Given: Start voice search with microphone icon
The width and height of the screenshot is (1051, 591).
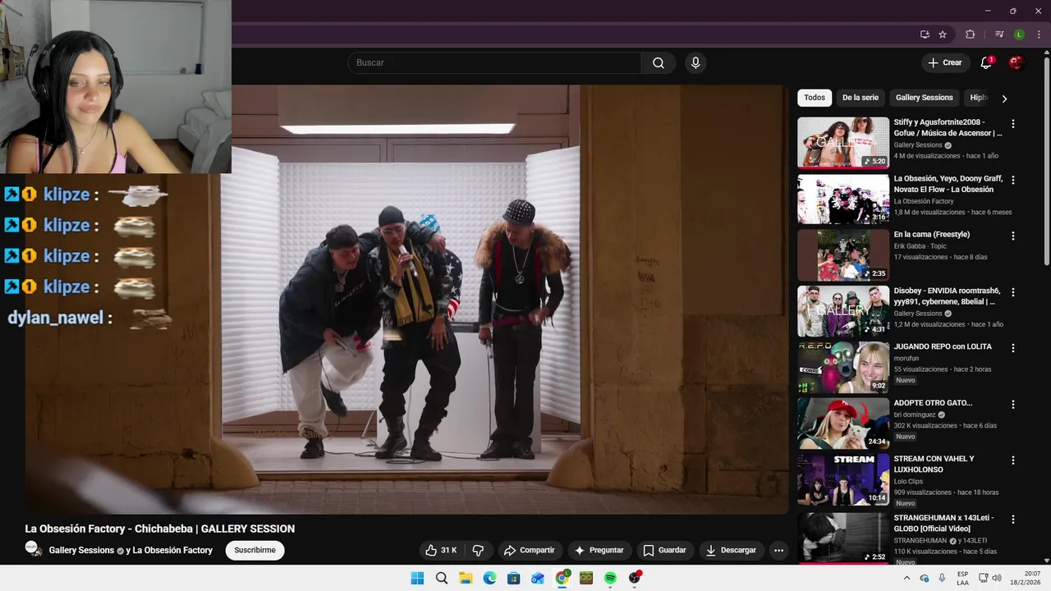Looking at the screenshot, I should click(x=695, y=63).
